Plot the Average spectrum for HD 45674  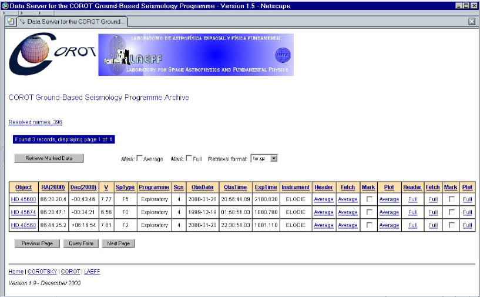point(389,212)
